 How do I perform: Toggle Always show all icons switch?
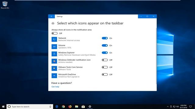(x=55, y=33)
